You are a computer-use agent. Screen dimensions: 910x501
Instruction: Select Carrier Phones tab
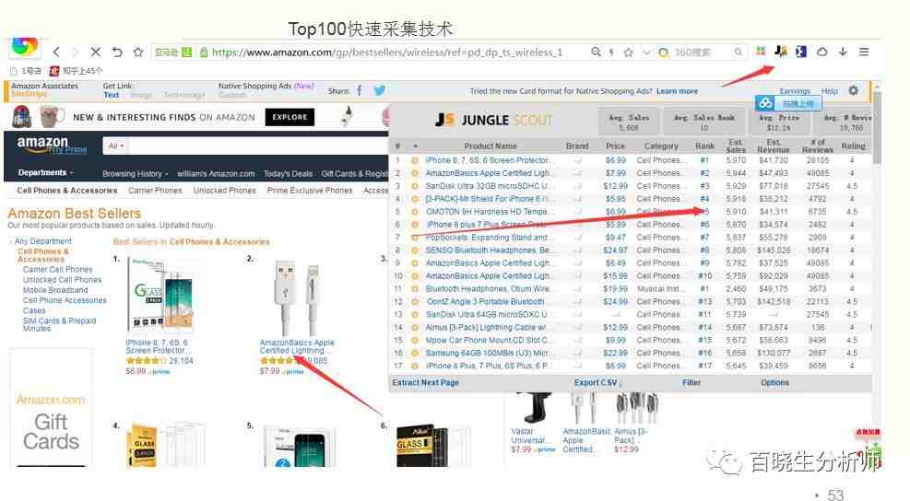click(x=155, y=191)
